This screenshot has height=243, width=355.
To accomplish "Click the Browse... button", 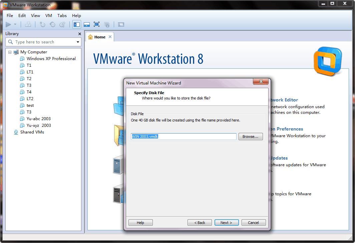I will (250, 137).
